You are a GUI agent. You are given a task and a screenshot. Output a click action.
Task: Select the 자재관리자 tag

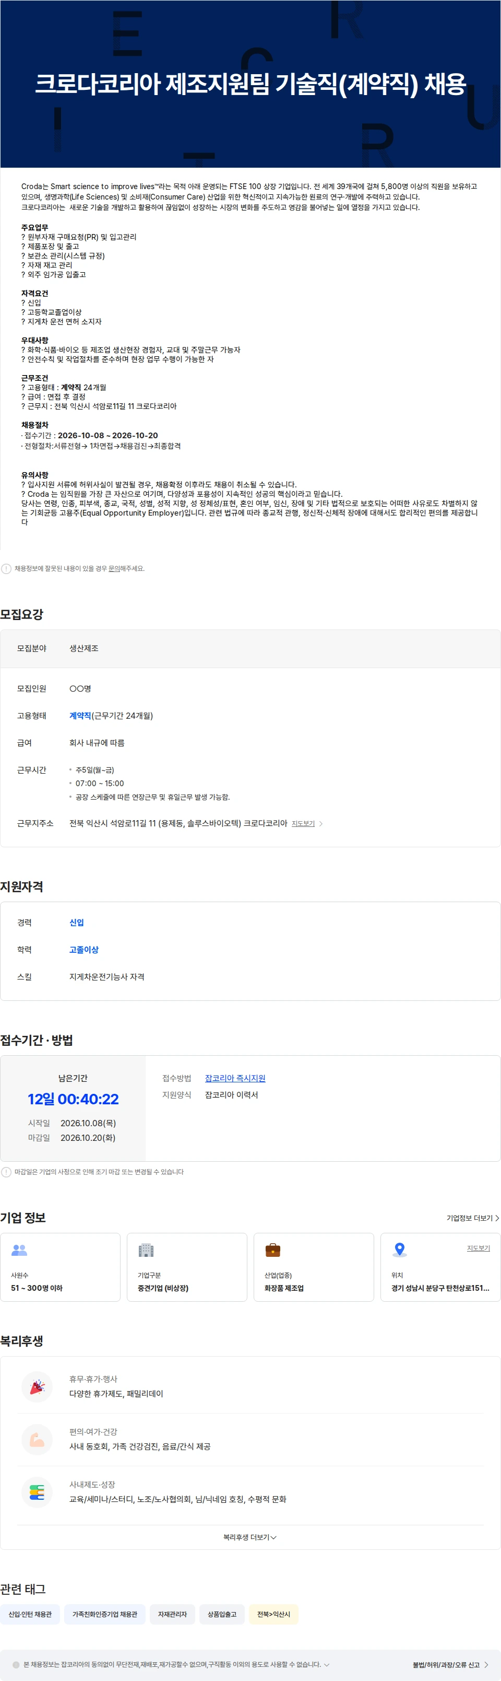172,1614
